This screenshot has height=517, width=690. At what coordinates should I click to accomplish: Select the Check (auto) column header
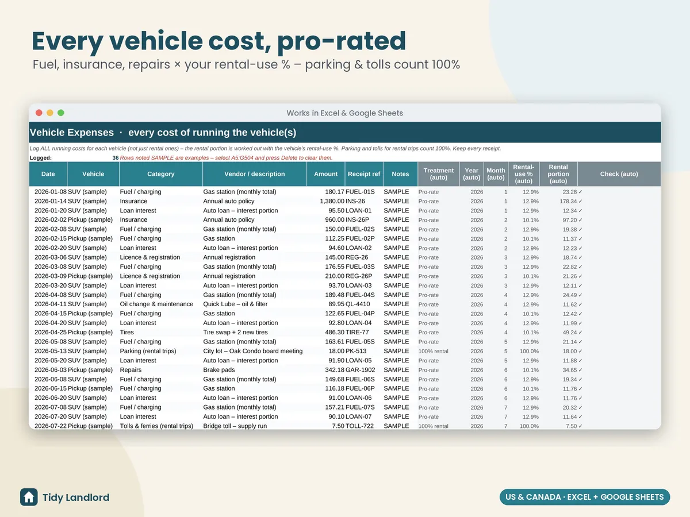click(x=619, y=174)
